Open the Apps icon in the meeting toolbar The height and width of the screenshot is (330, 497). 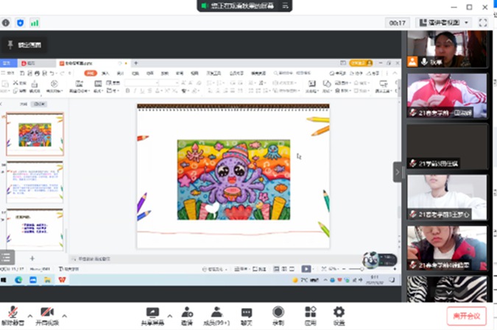[x=310, y=312]
